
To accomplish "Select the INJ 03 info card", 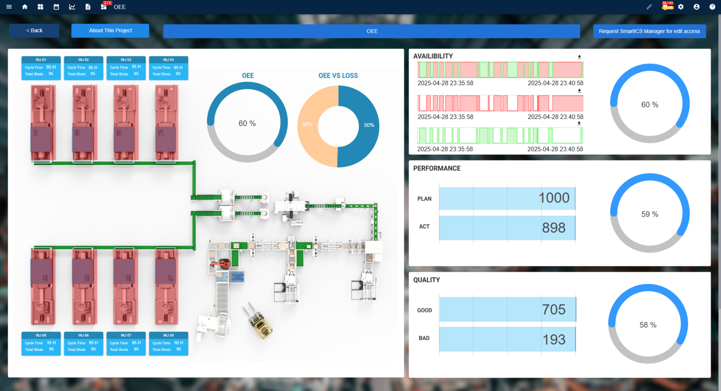I will click(x=126, y=68).
